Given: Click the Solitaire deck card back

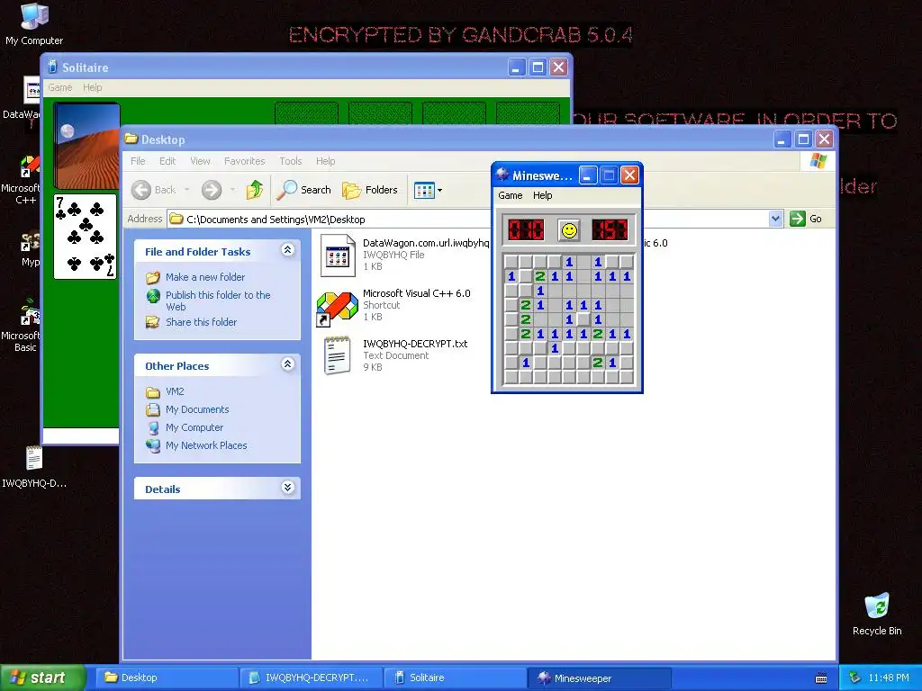Looking at the screenshot, I should point(86,145).
